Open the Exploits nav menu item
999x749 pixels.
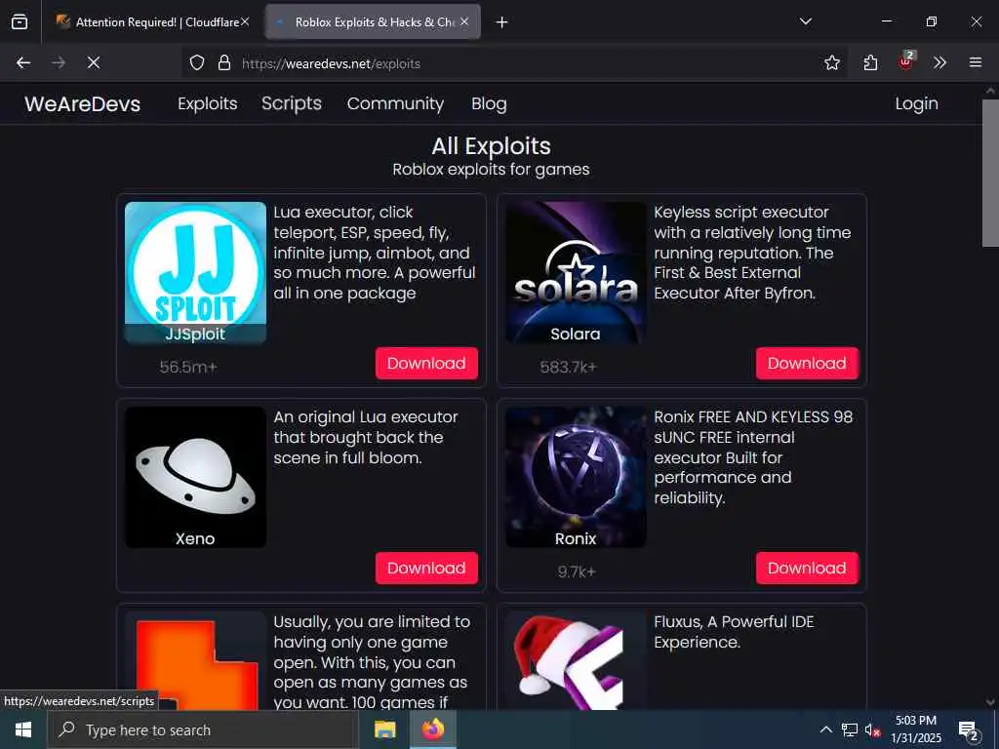(208, 103)
